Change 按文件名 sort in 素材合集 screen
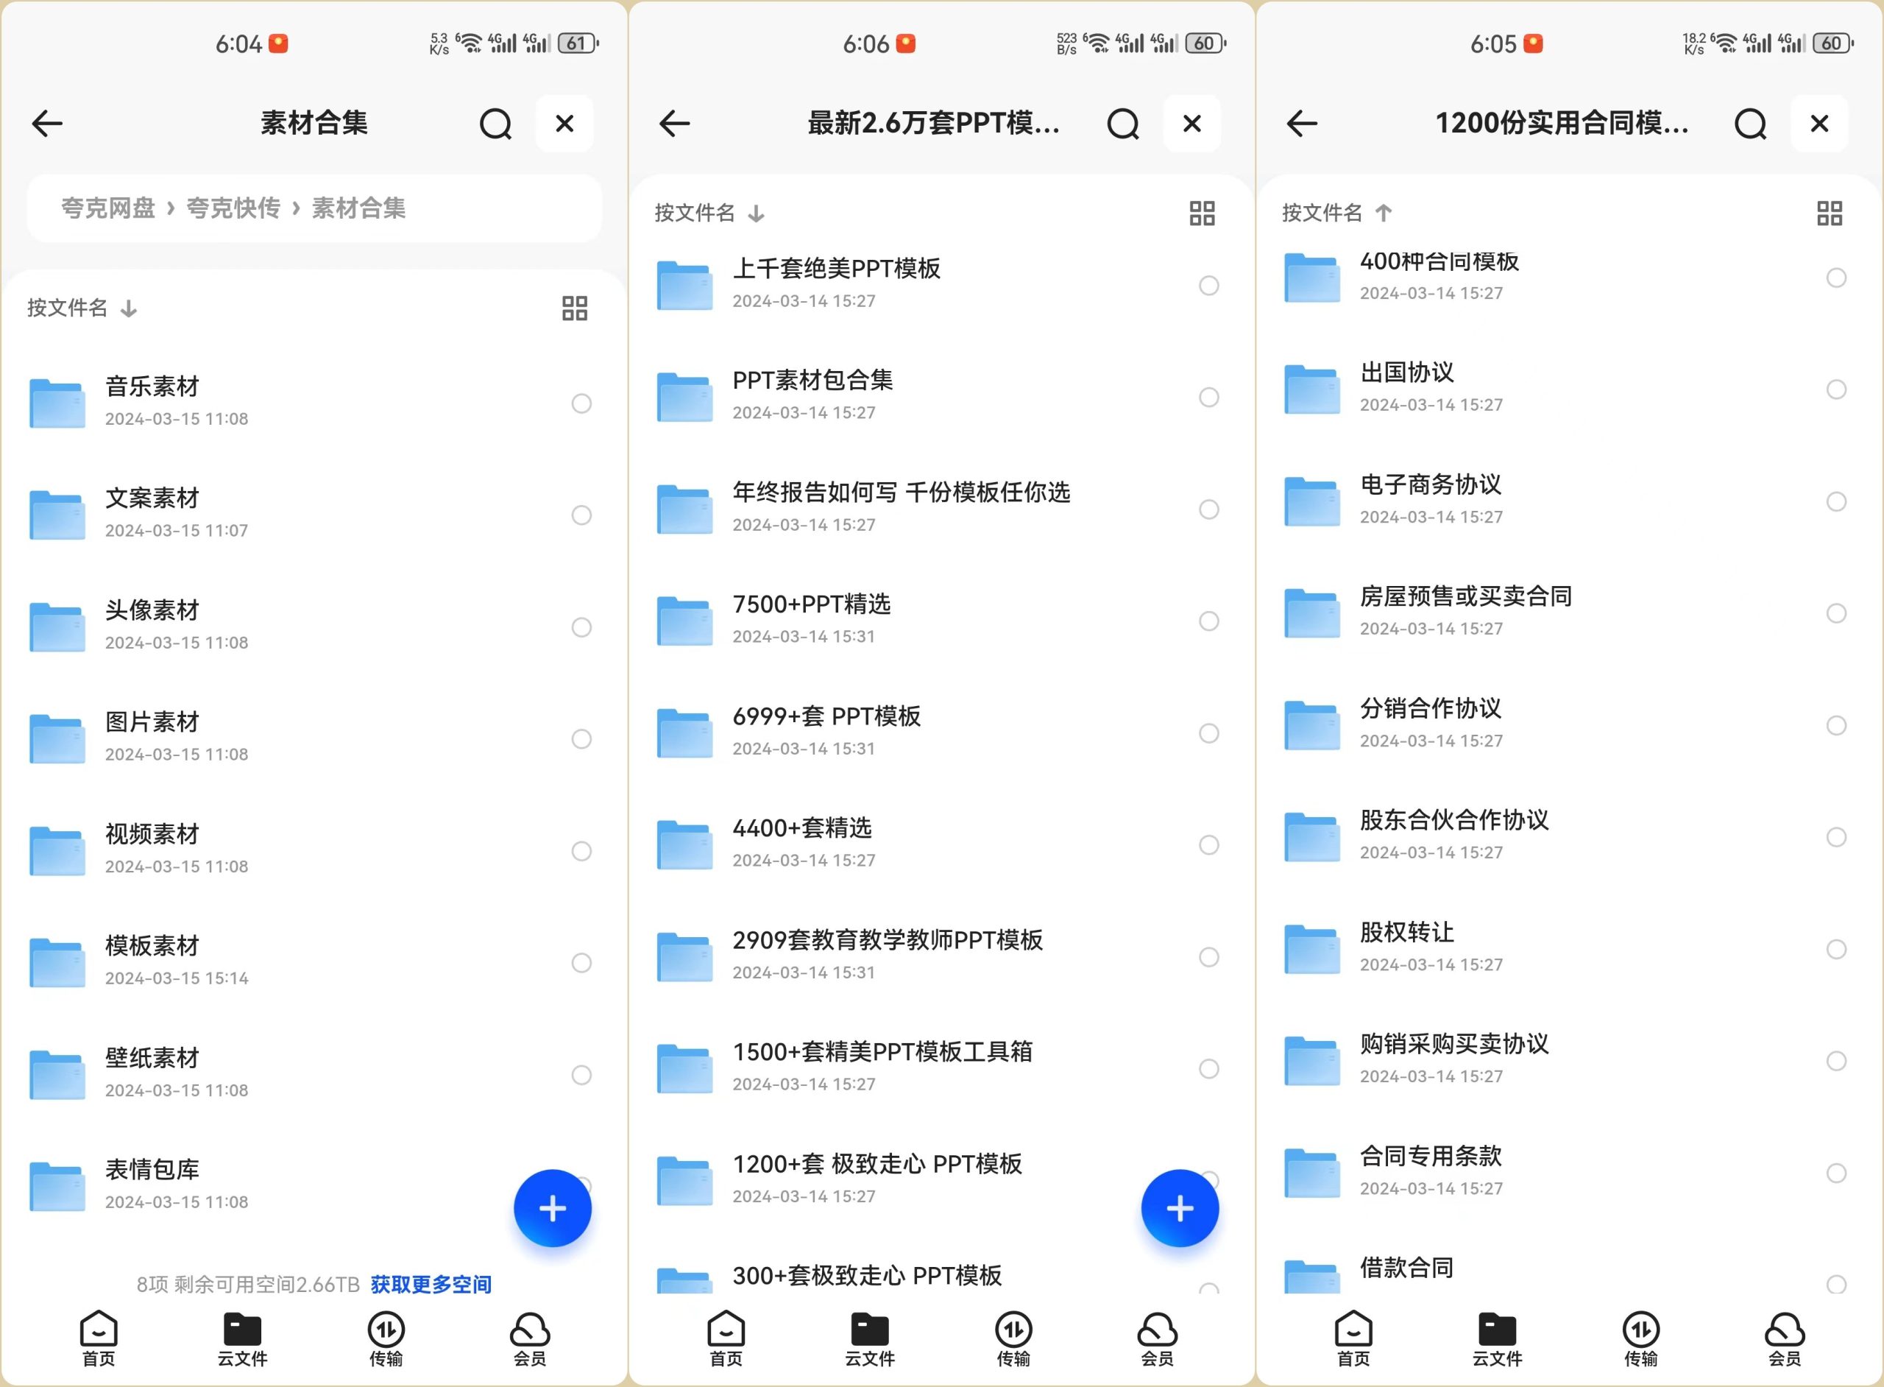1884x1387 pixels. [82, 308]
